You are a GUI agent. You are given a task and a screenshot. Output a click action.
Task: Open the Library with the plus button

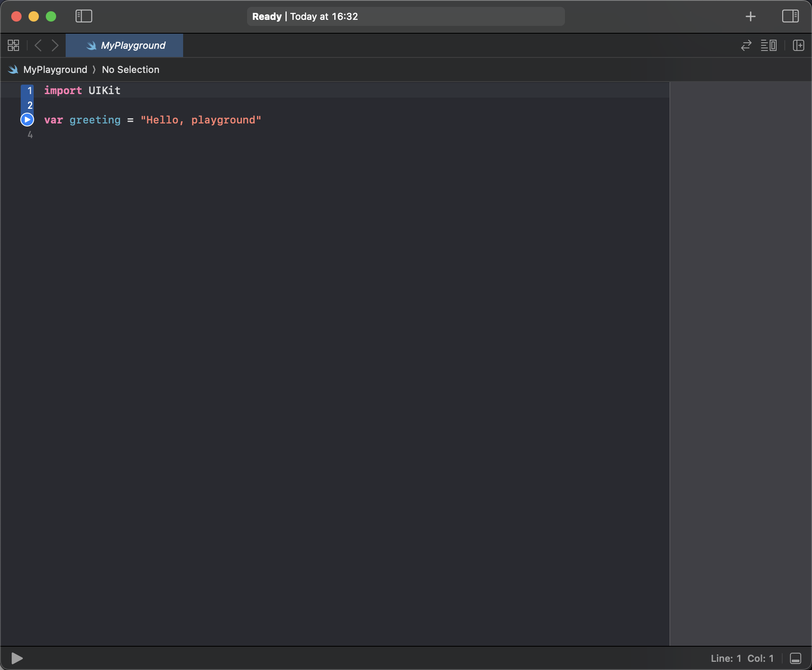751,16
